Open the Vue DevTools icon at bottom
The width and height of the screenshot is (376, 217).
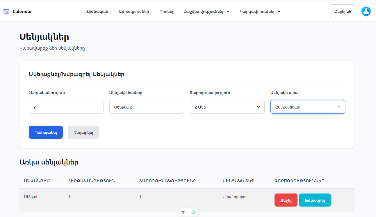183,212
